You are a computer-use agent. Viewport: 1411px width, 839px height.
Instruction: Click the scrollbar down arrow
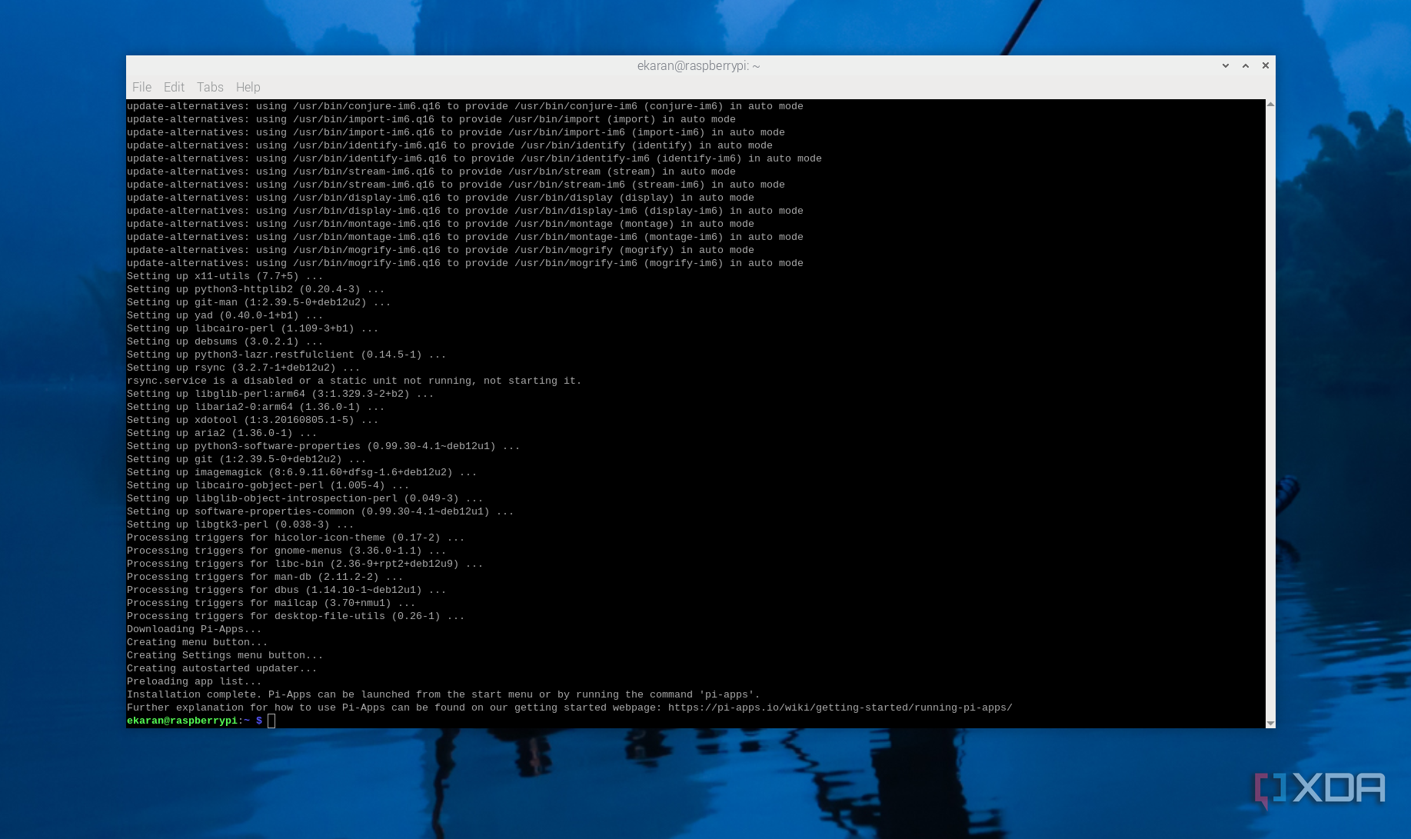click(1270, 723)
